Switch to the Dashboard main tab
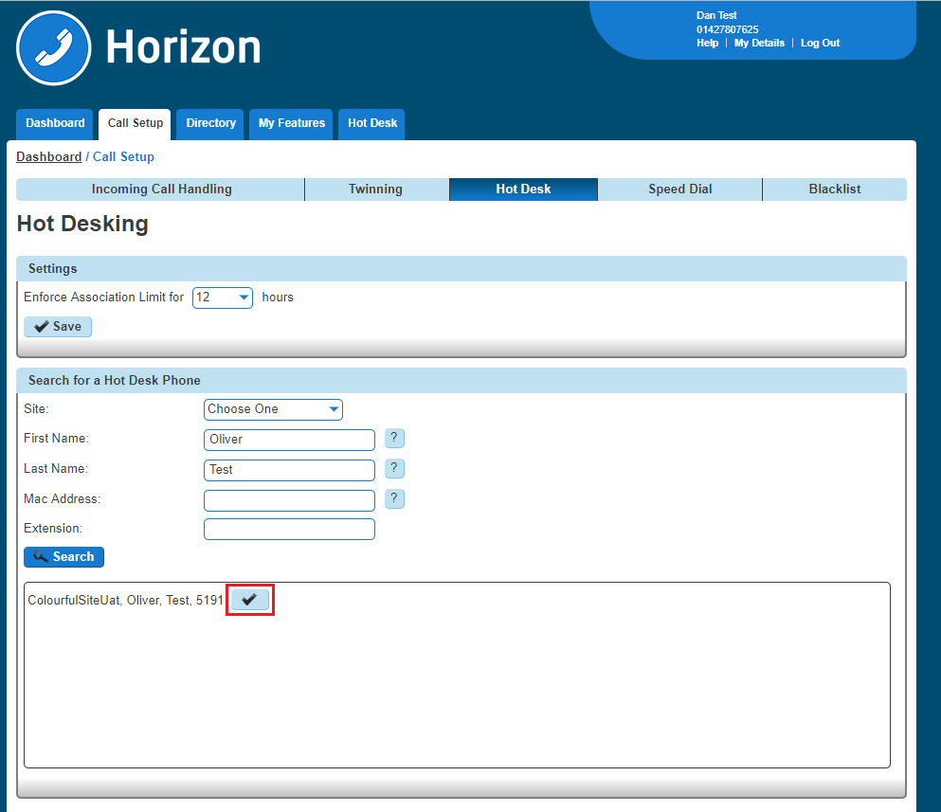 coord(55,123)
